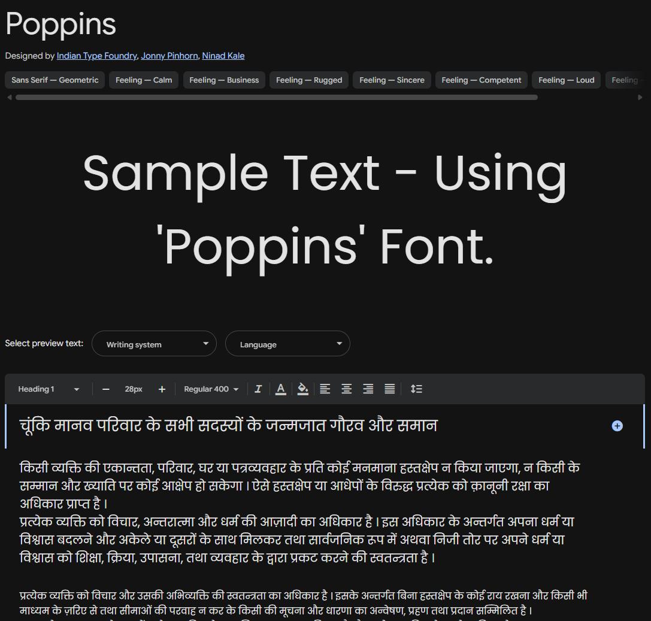
Task: Click the horizontal tag scrollbar thumb
Action: [277, 97]
